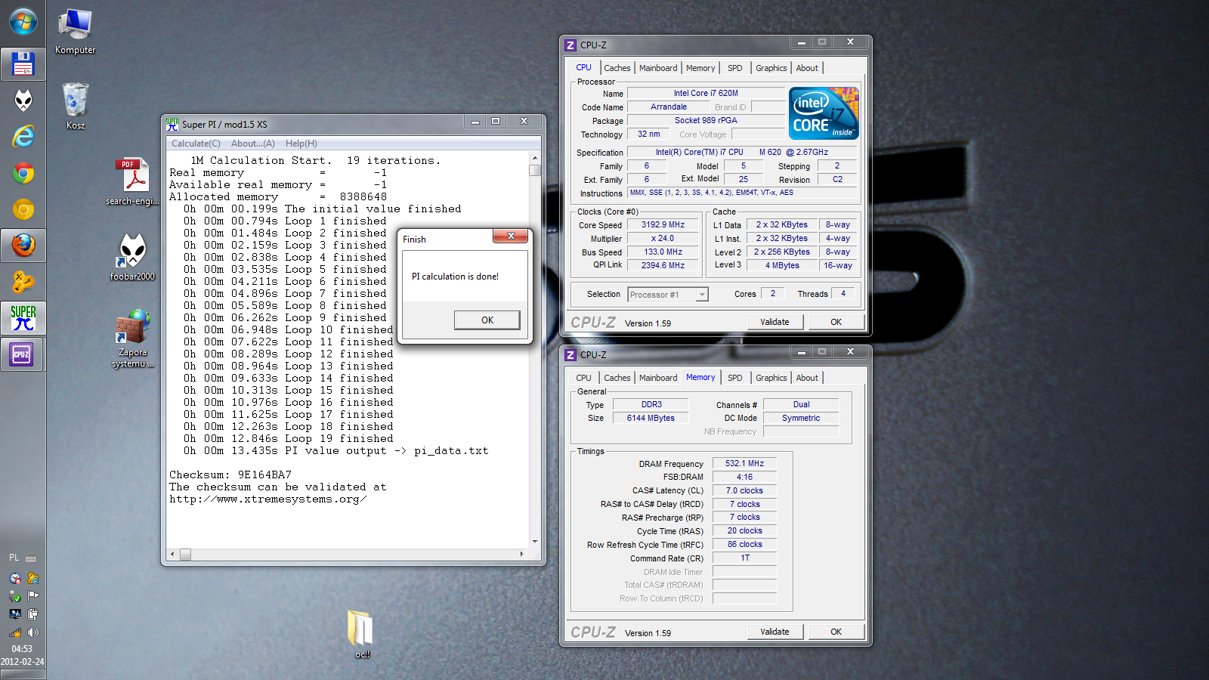
Task: Click Super PI title bar icon
Action: [x=172, y=124]
